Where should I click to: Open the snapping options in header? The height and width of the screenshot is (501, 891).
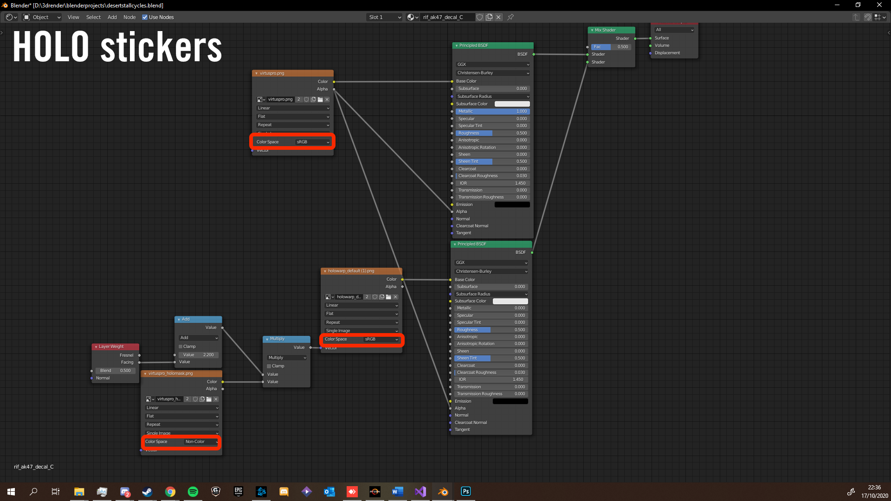click(880, 17)
